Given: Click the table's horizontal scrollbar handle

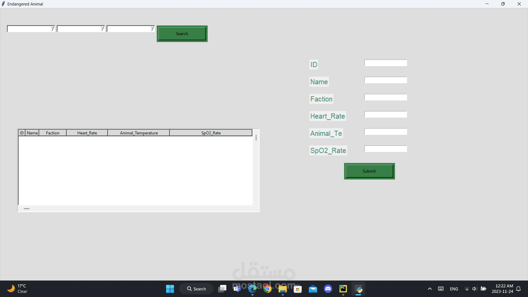Looking at the screenshot, I should [26, 209].
